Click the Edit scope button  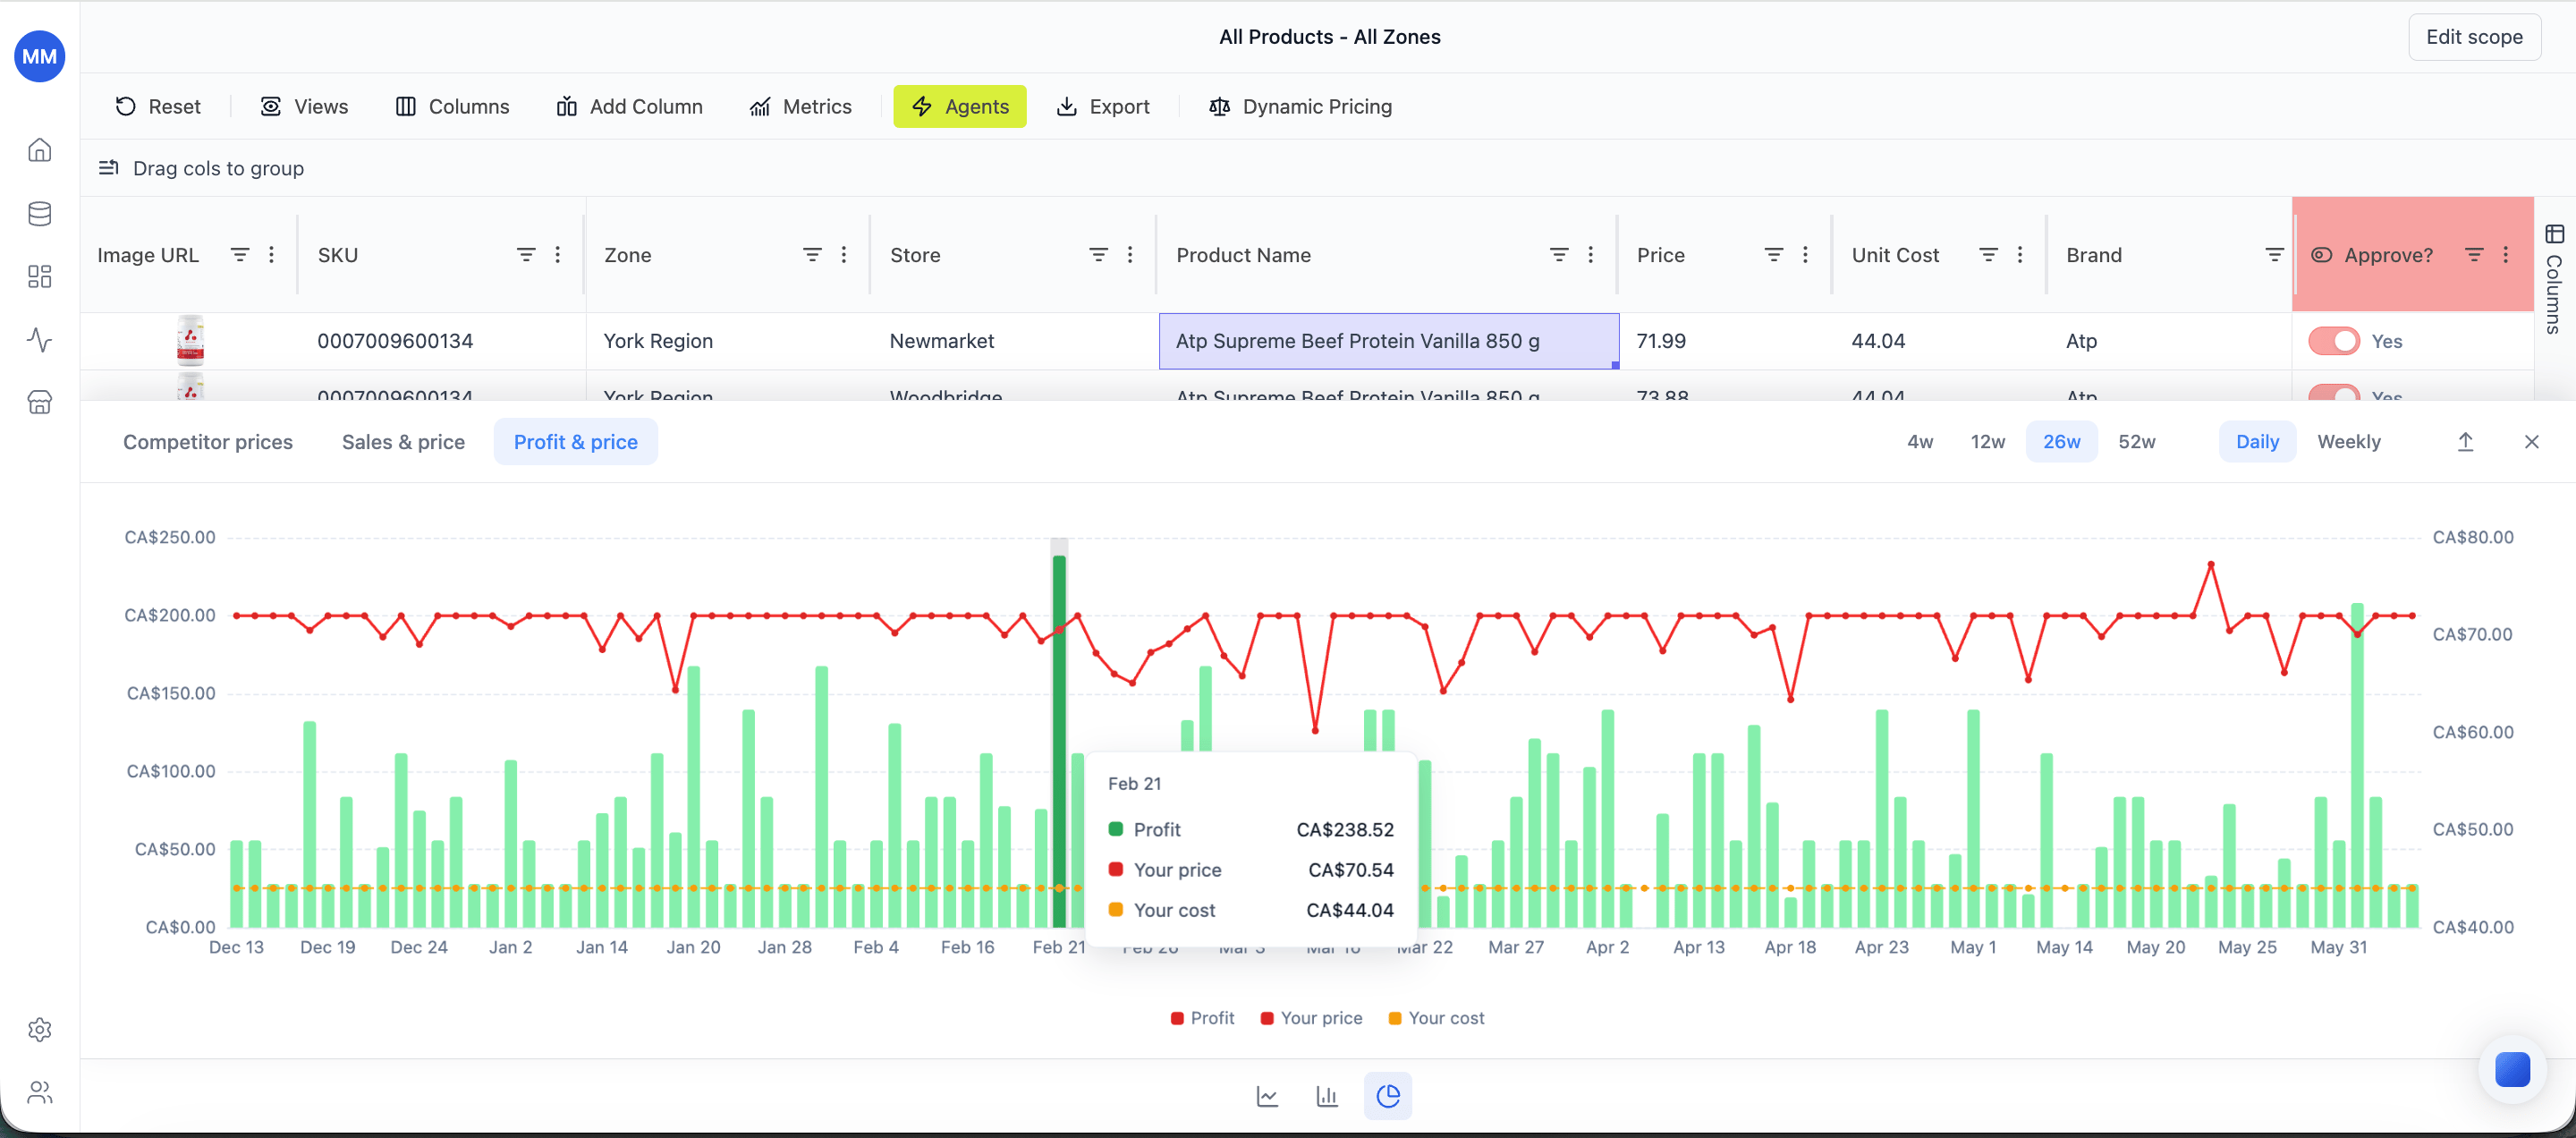2474,37
